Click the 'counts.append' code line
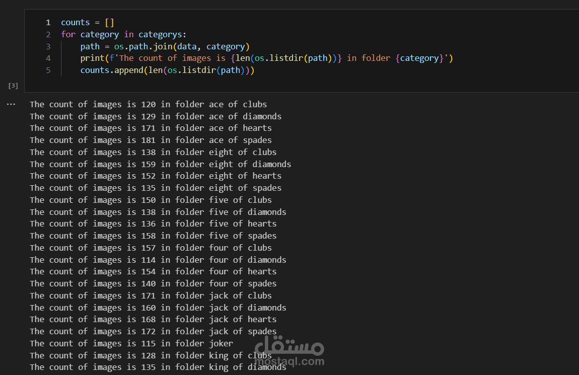This screenshot has height=375, width=579. coord(167,70)
